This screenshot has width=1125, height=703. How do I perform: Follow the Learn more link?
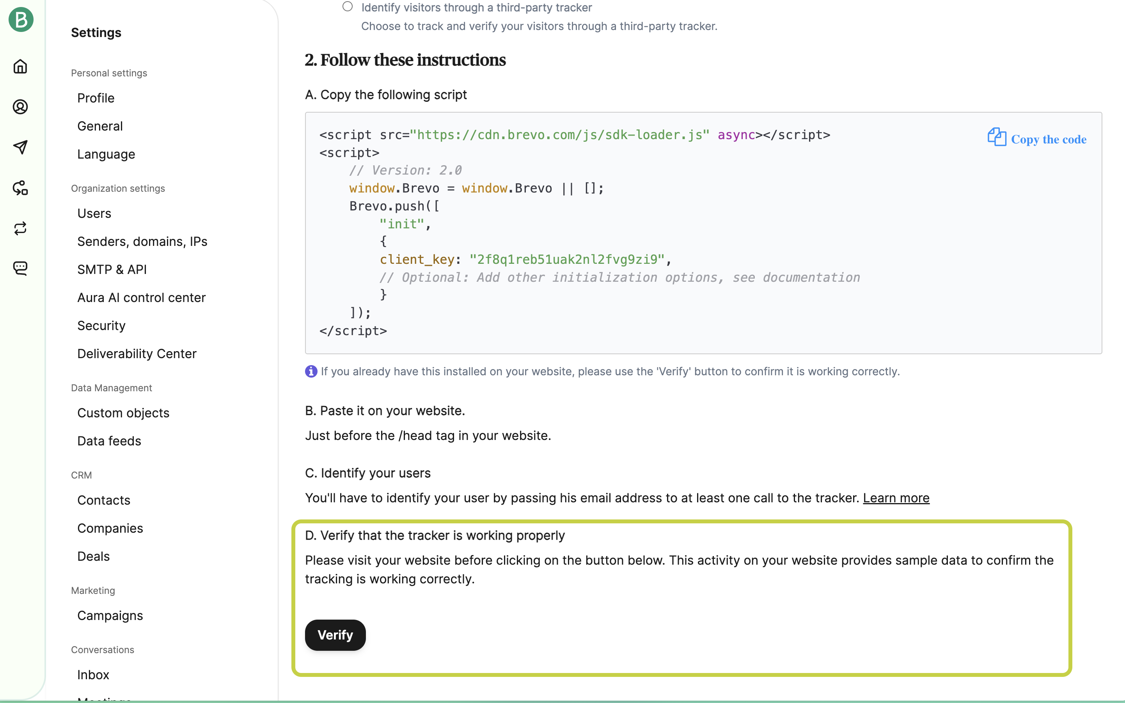click(896, 498)
